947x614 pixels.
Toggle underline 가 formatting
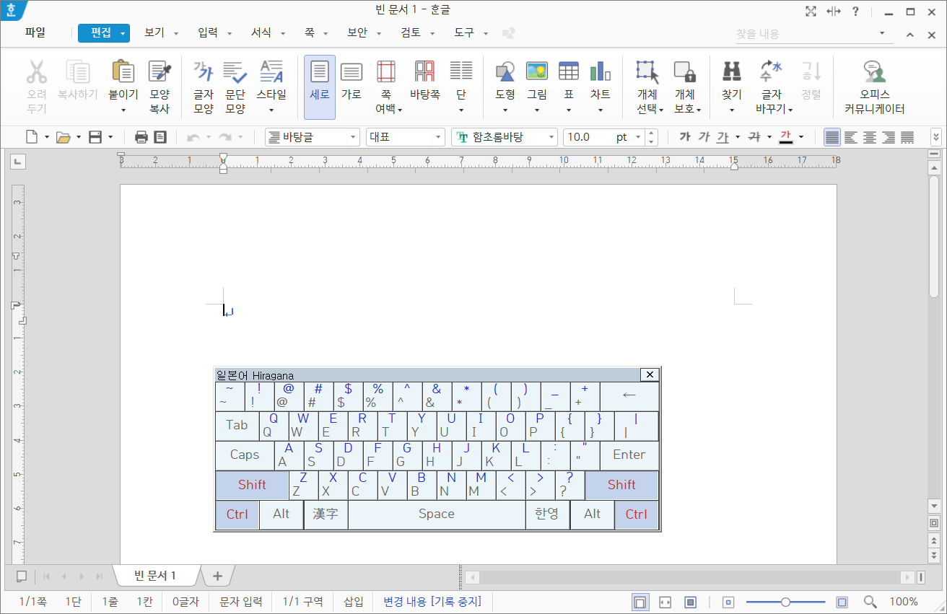723,137
